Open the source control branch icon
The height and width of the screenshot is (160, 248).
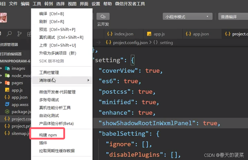coord(20,34)
